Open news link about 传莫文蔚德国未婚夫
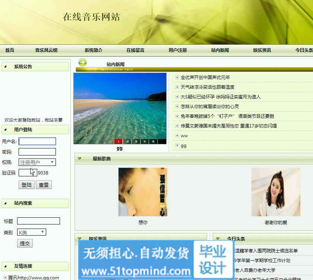The image size is (313, 280). [x=228, y=126]
